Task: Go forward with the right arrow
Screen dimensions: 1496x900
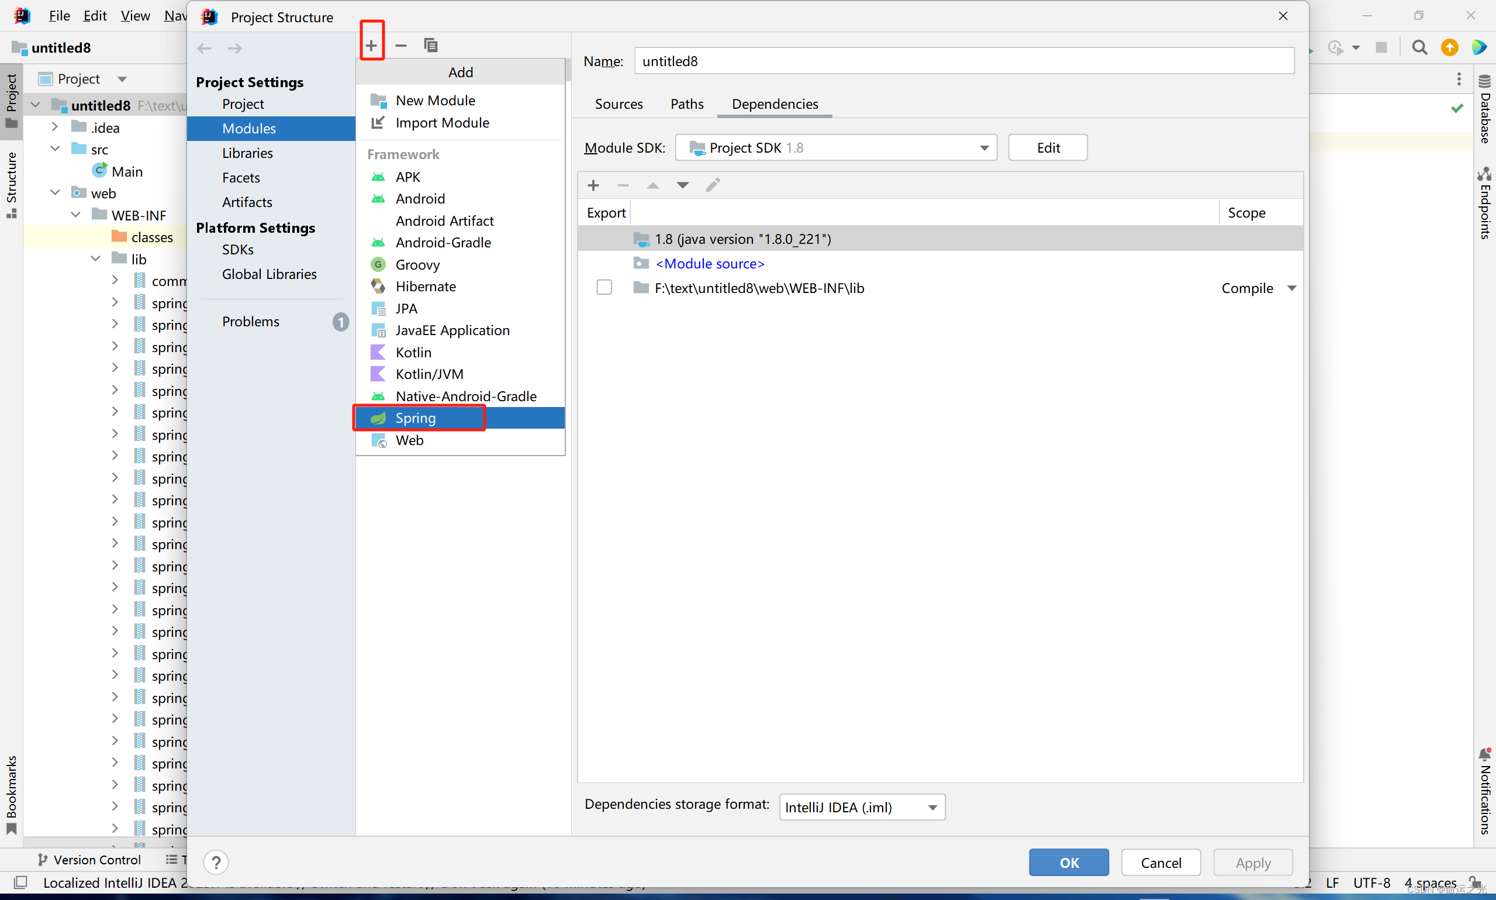Action: [x=234, y=48]
